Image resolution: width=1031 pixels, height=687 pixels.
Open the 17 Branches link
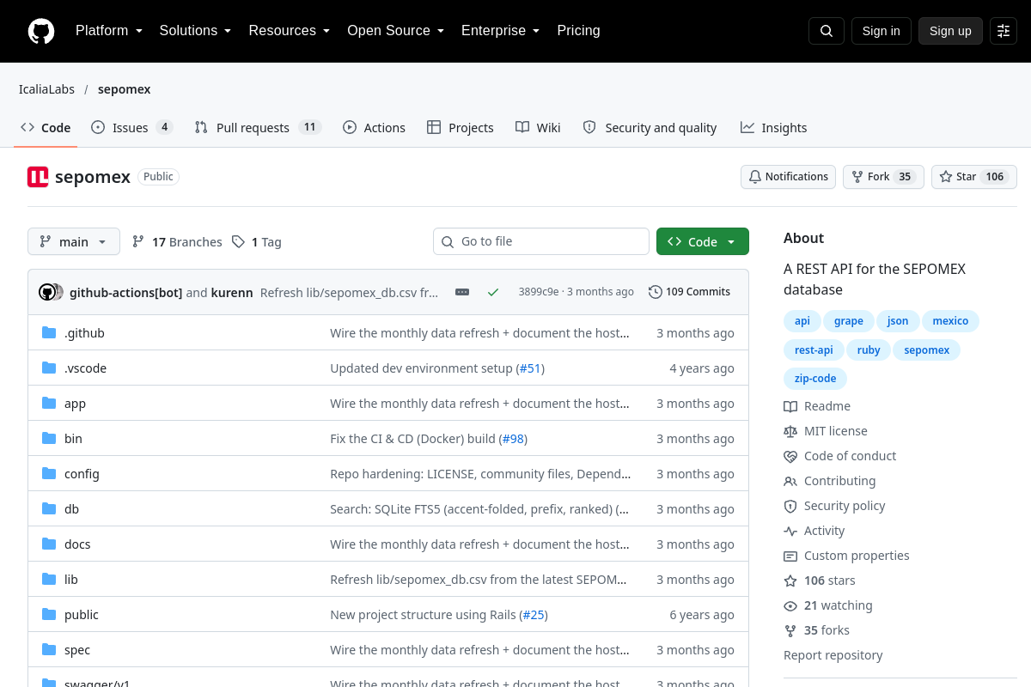point(177,242)
